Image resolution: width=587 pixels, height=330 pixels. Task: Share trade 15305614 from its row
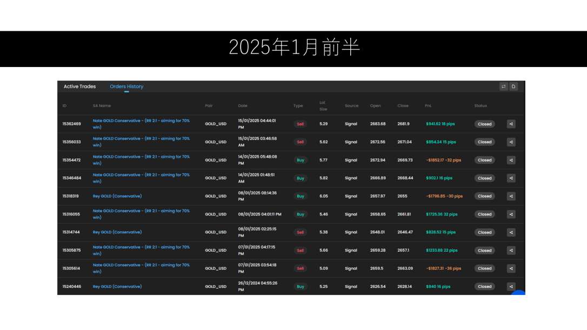coord(511,268)
